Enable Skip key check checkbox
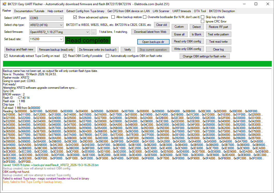 (x=203, y=17)
